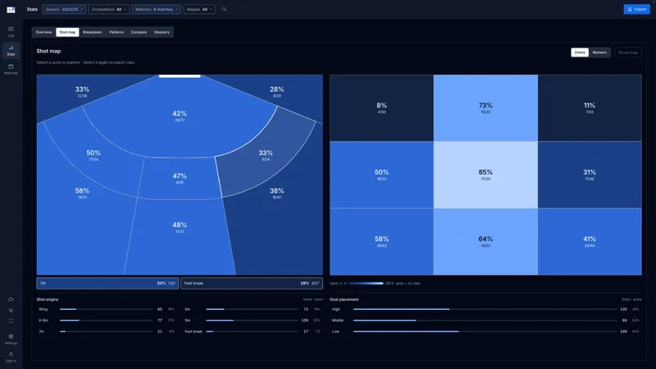The image size is (656, 369).
Task: Select the 38% right backcourt zone
Action: (276, 193)
